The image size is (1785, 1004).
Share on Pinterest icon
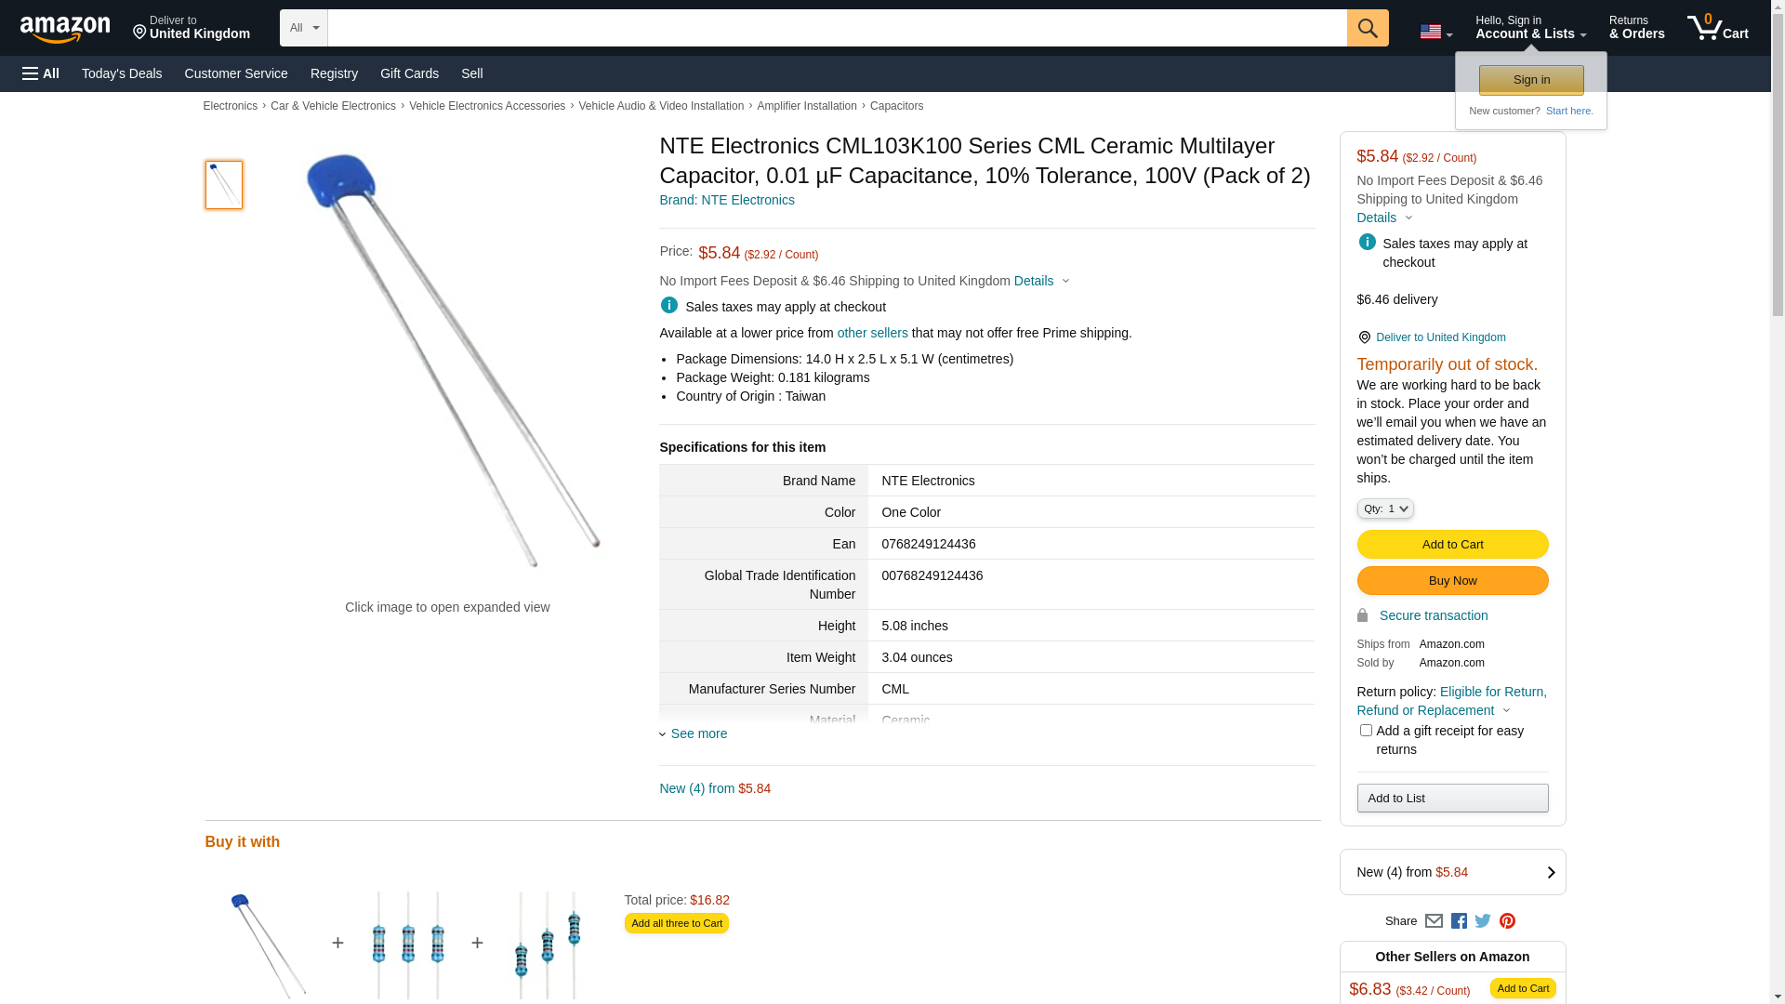(x=1507, y=921)
